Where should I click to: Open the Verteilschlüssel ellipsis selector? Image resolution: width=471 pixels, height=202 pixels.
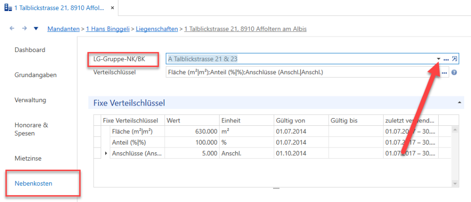[x=444, y=73]
